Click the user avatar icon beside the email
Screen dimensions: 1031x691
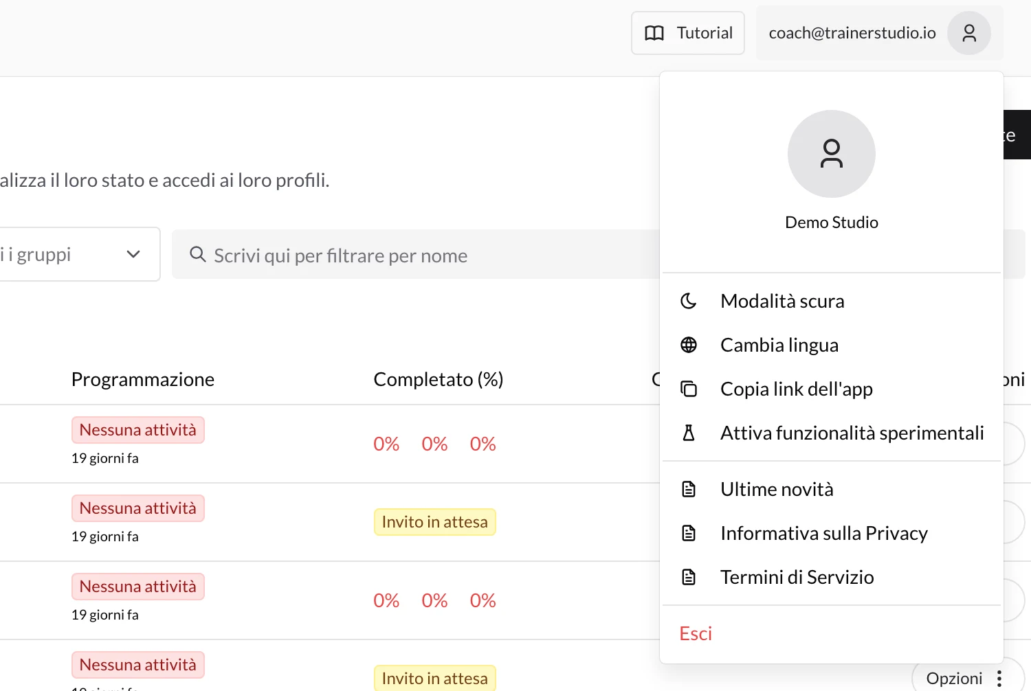(x=969, y=33)
